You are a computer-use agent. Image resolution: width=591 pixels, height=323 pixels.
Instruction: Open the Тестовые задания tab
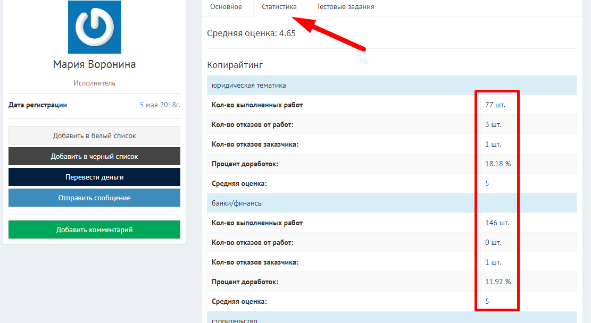[x=345, y=7]
